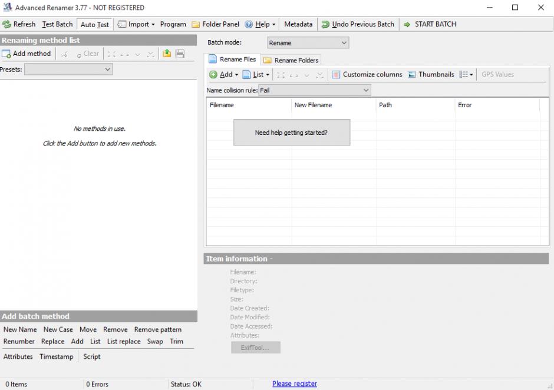Choose the Remove pattern batch method

pos(157,329)
